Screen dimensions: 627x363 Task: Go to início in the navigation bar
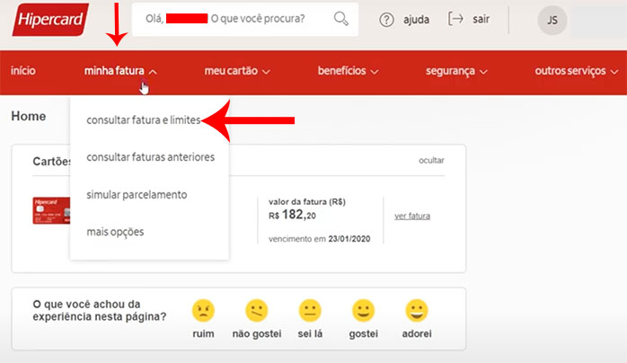[x=23, y=71]
